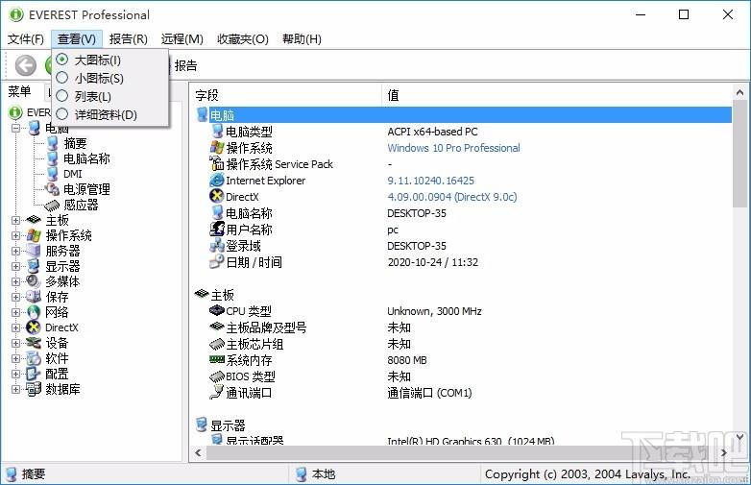Expand the 多媒体 tree node
Viewport: 751px width, 485px height.
coord(15,281)
